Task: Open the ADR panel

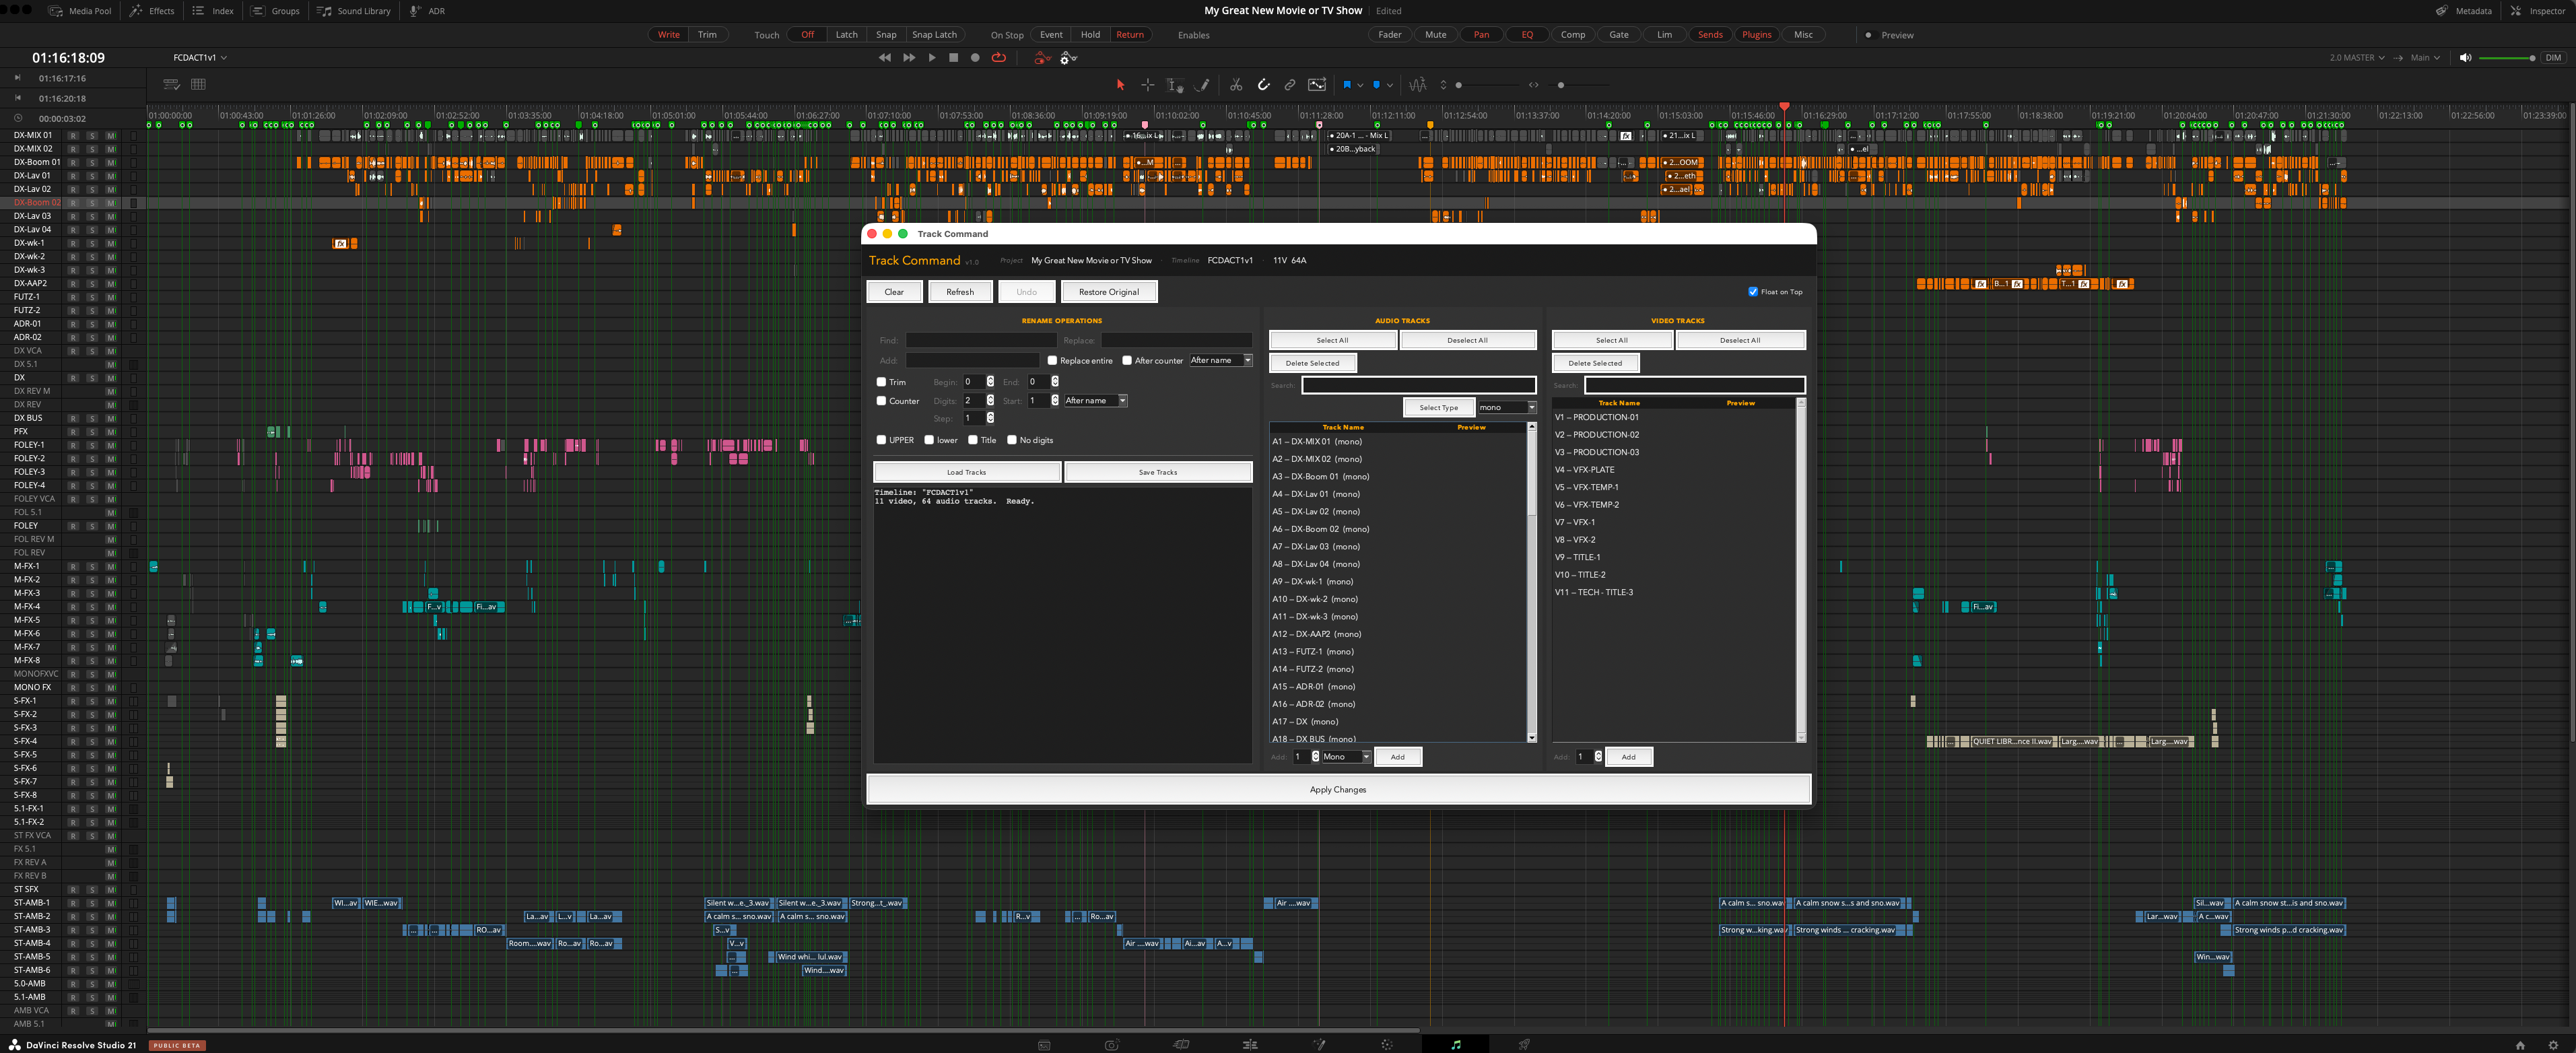Action: (427, 11)
